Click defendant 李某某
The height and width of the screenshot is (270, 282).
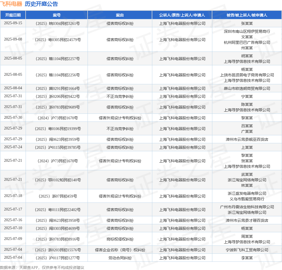tap(247, 258)
